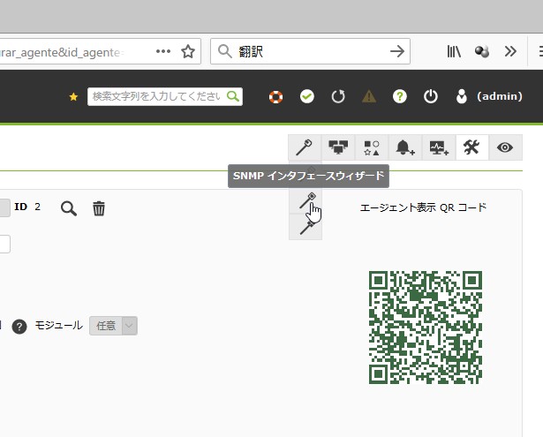Screen dimensions: 543x437
Task: Open the browser library icon
Action: coord(454,51)
